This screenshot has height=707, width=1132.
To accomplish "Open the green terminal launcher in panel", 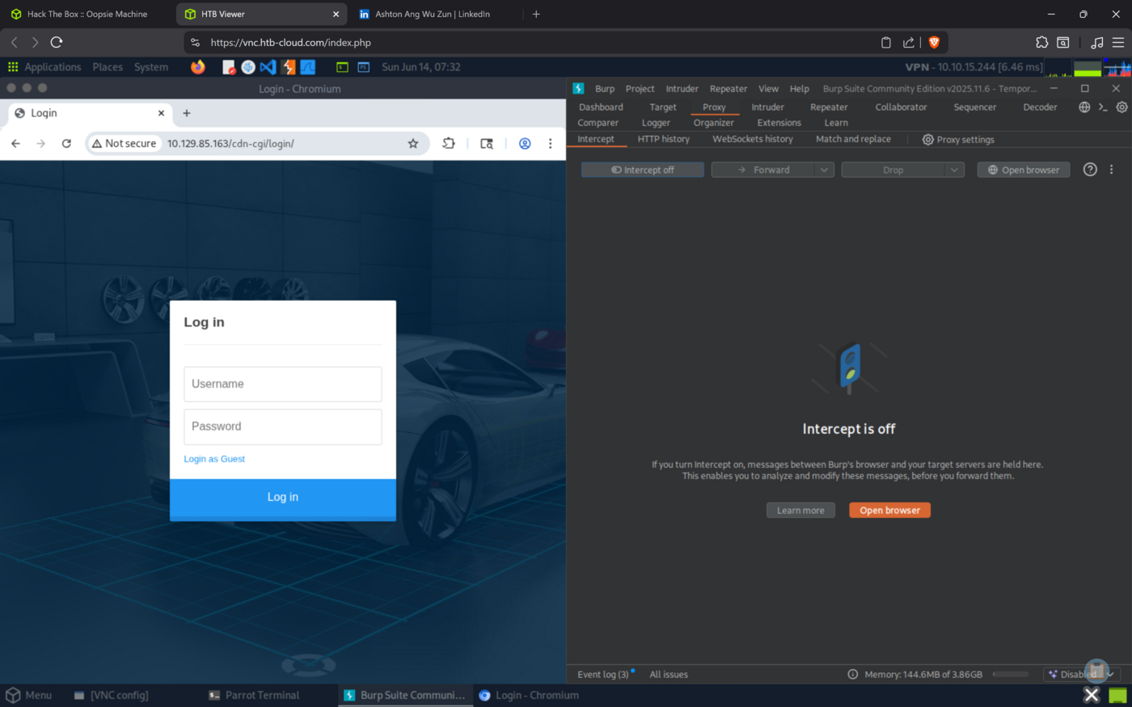I will [342, 67].
